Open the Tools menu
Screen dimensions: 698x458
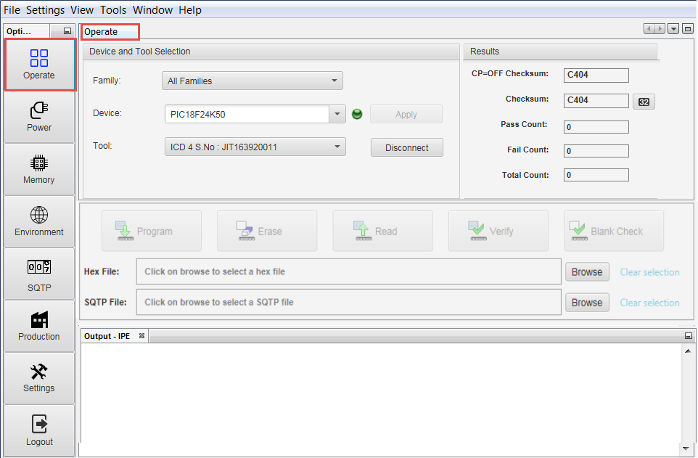pyautogui.click(x=113, y=10)
